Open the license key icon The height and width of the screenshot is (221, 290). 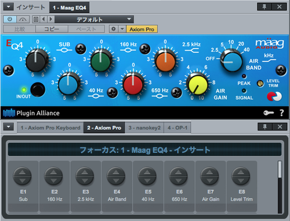[269, 113]
